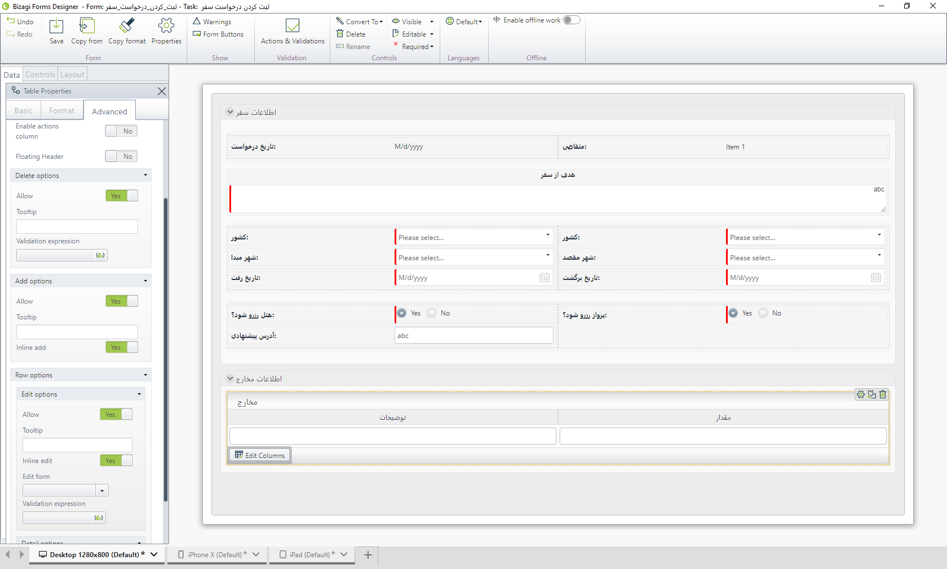Open the Default language dropdown
947x569 pixels.
coord(464,21)
